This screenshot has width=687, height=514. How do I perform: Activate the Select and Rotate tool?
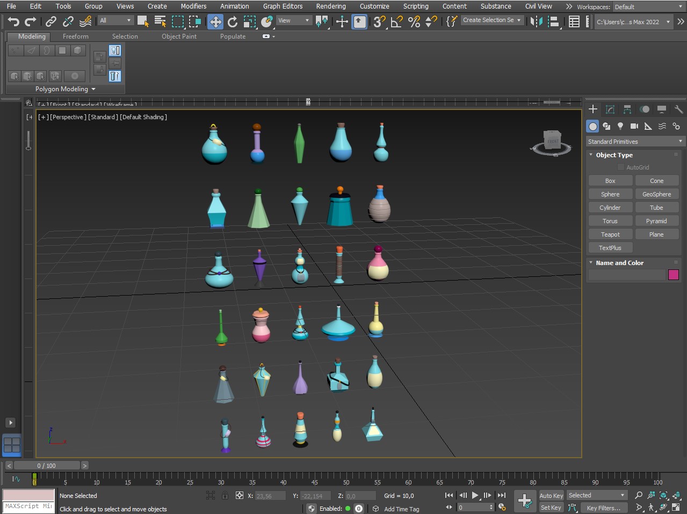[x=233, y=21]
